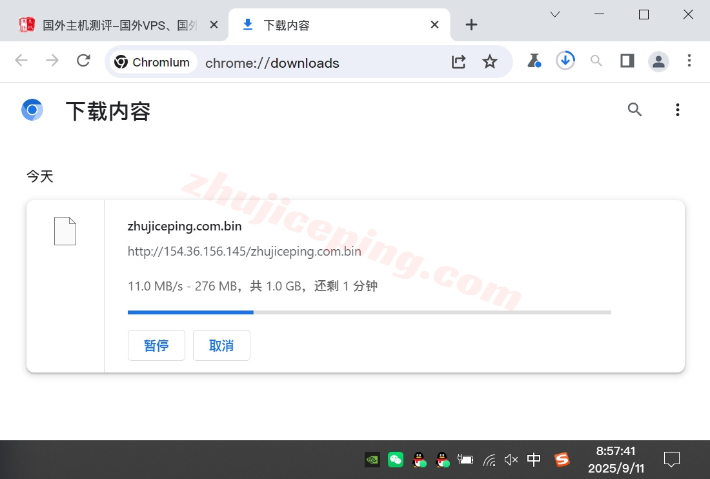Screen dimensions: 710x479
Task: Open NVIDIA tray icon in taskbar
Action: [372, 460]
